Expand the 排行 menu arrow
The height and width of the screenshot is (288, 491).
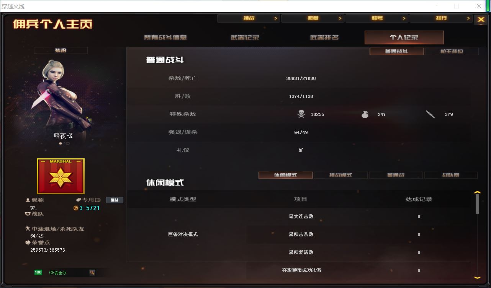point(468,18)
